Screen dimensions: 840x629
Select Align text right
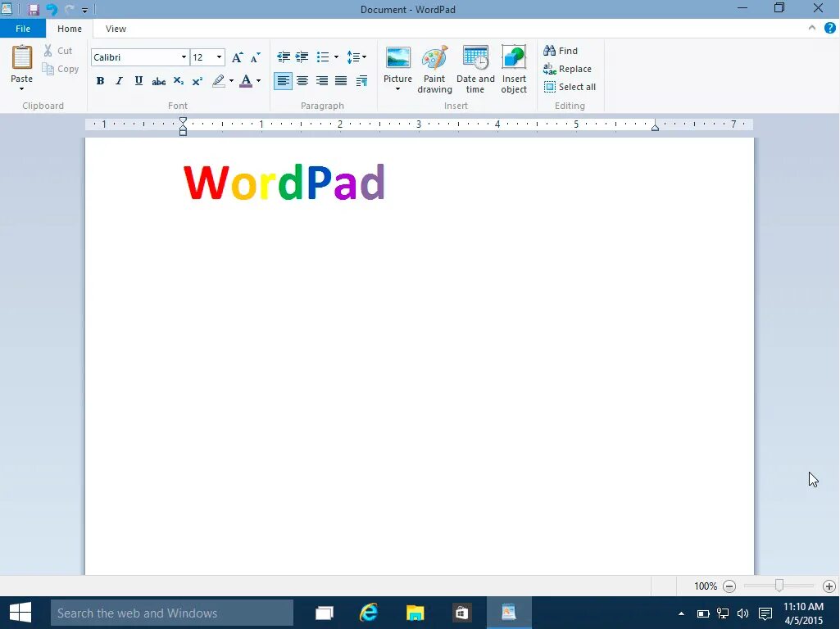321,81
